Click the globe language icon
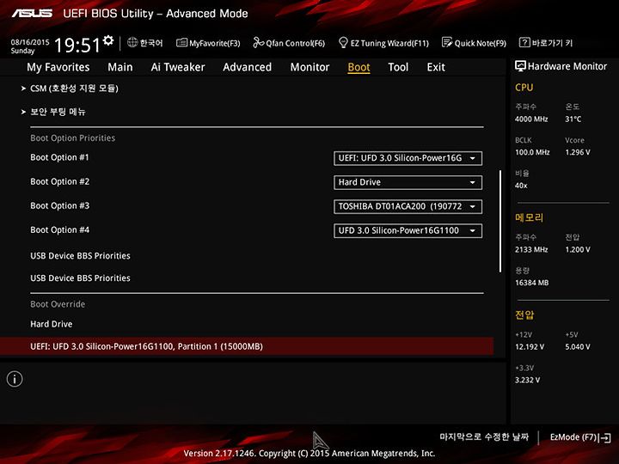This screenshot has width=619, height=464. tap(132, 42)
